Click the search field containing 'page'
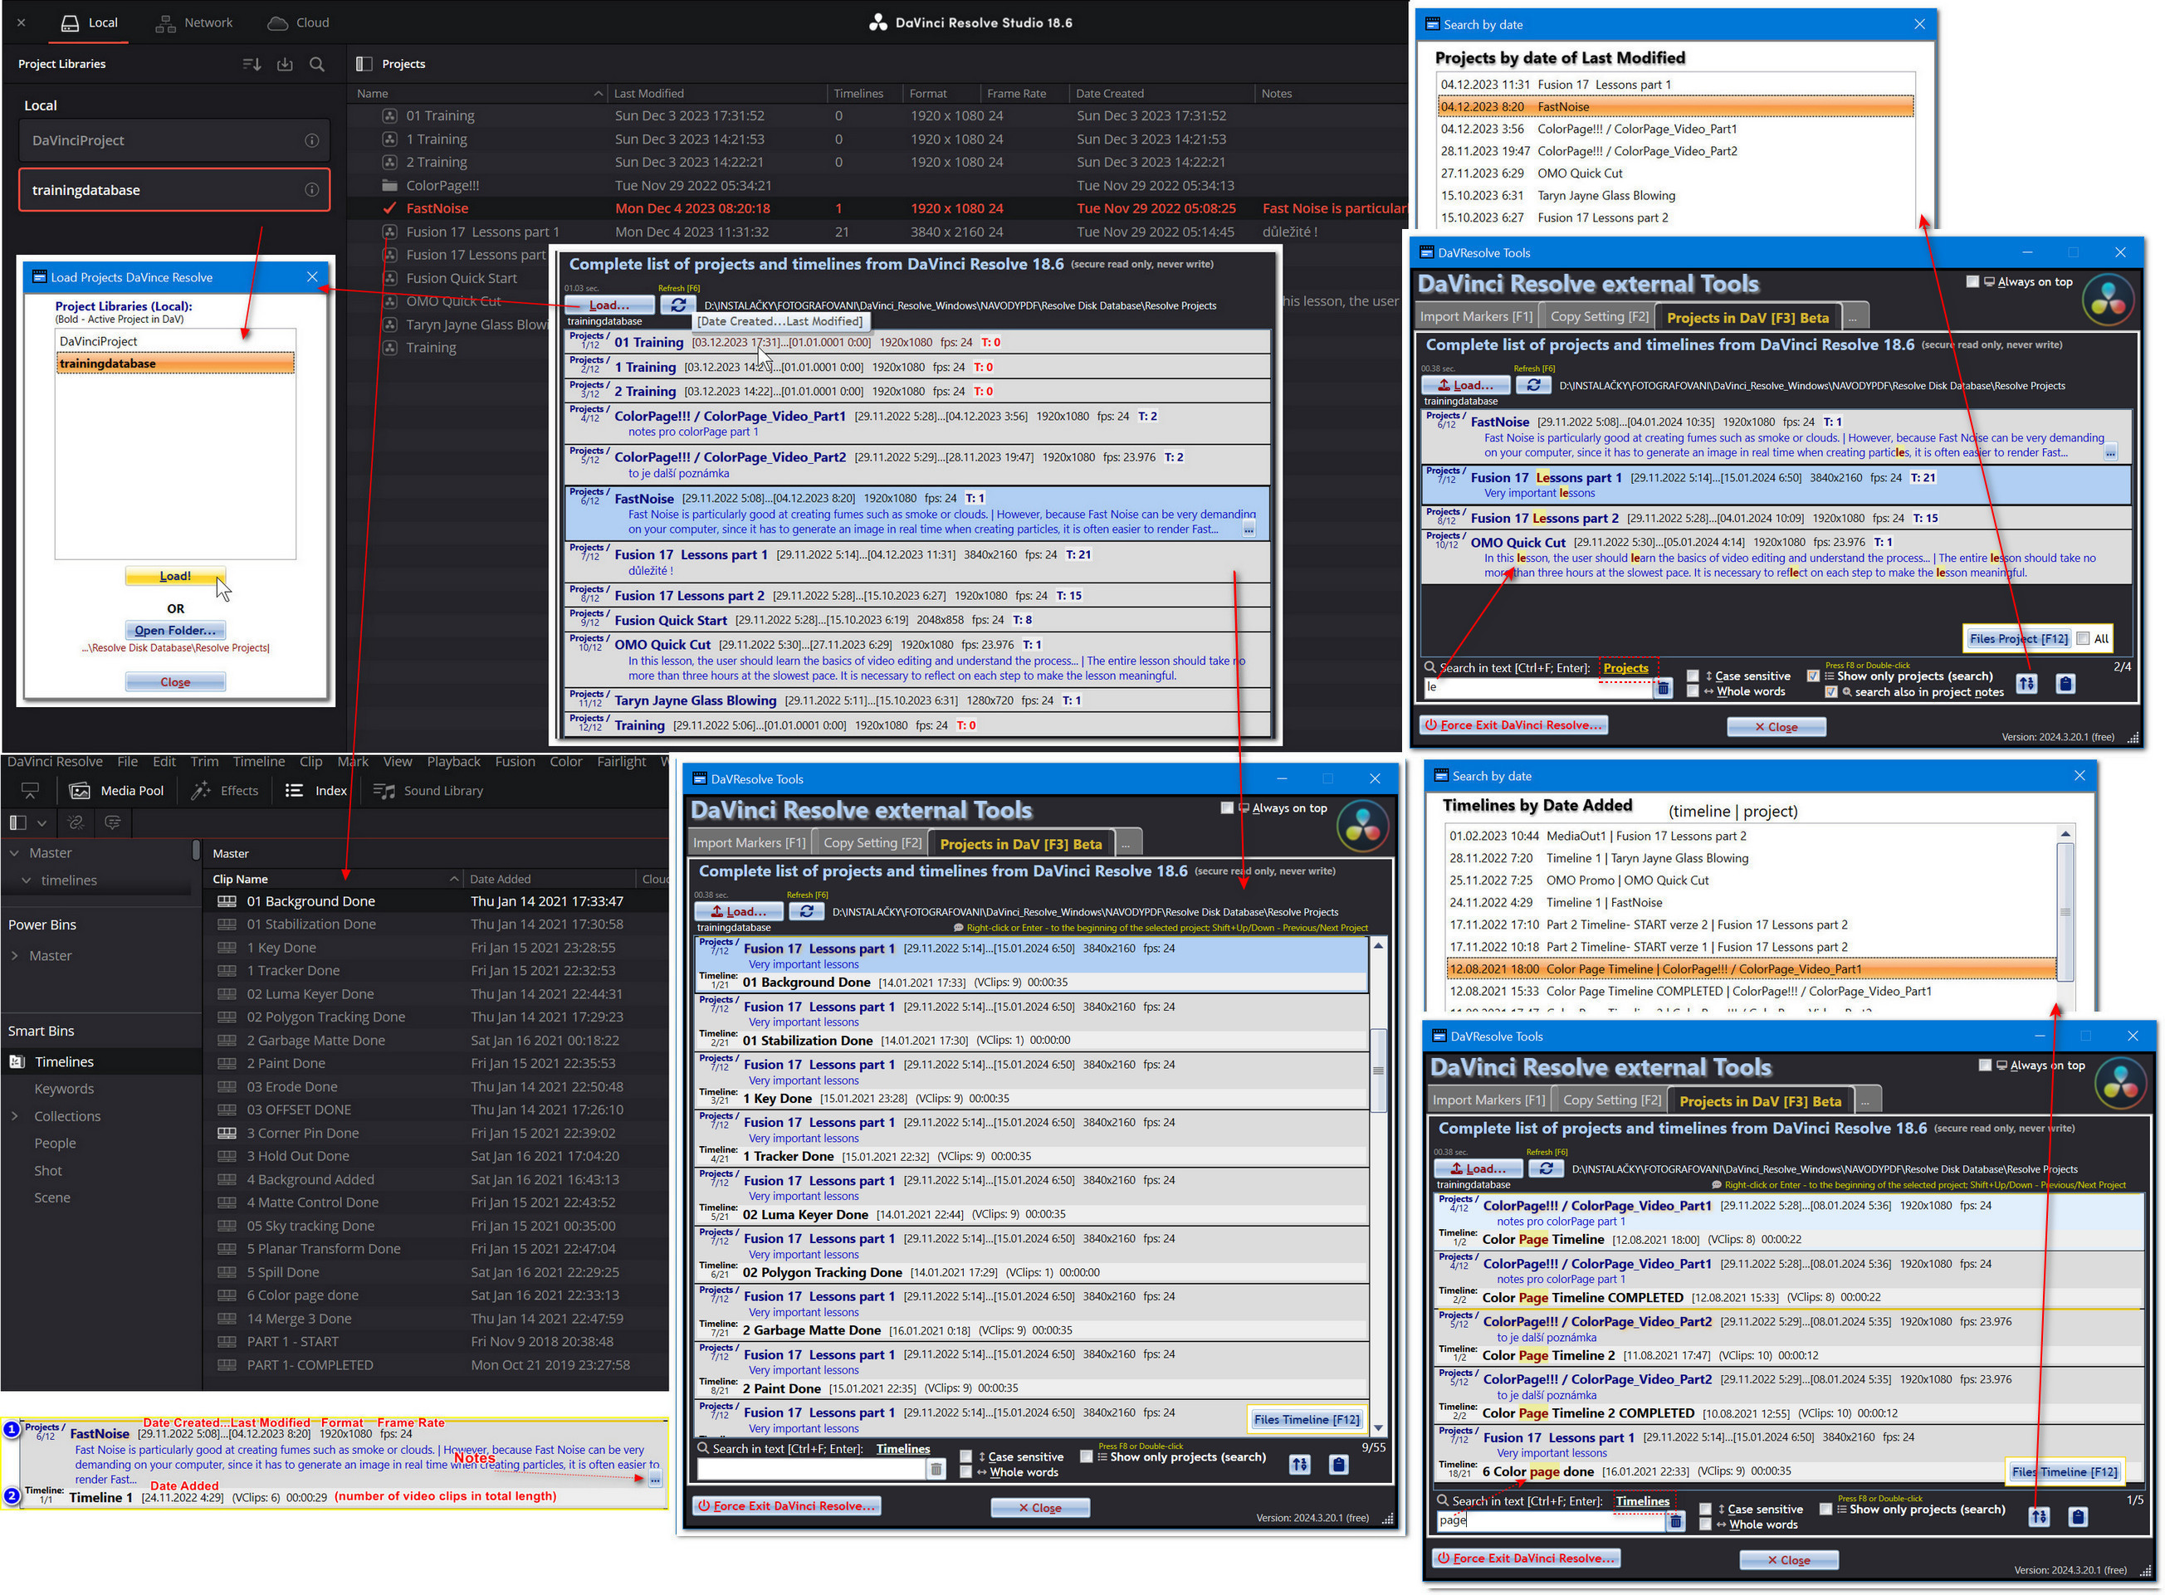The height and width of the screenshot is (1595, 2165). (1550, 1520)
